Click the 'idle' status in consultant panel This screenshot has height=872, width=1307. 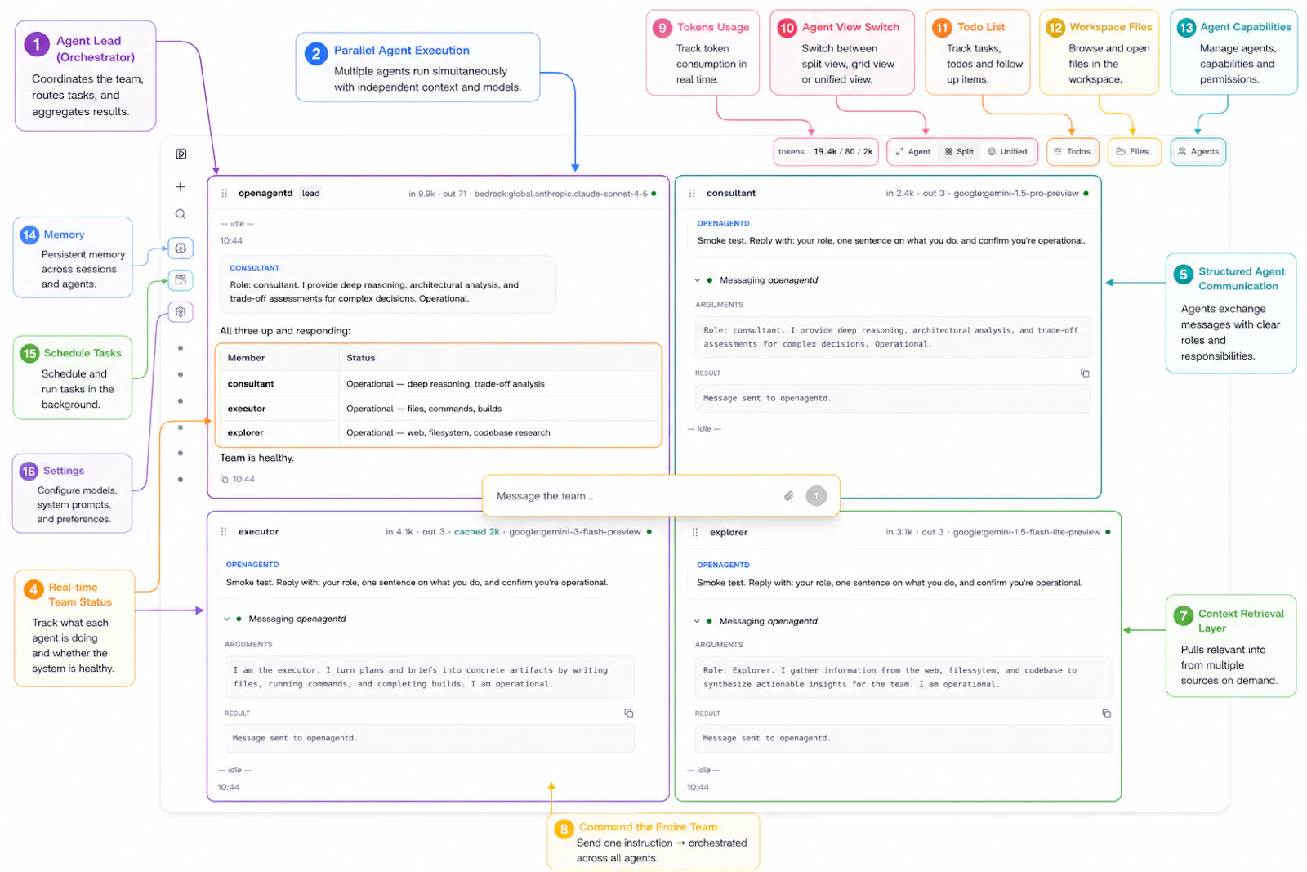tap(704, 429)
